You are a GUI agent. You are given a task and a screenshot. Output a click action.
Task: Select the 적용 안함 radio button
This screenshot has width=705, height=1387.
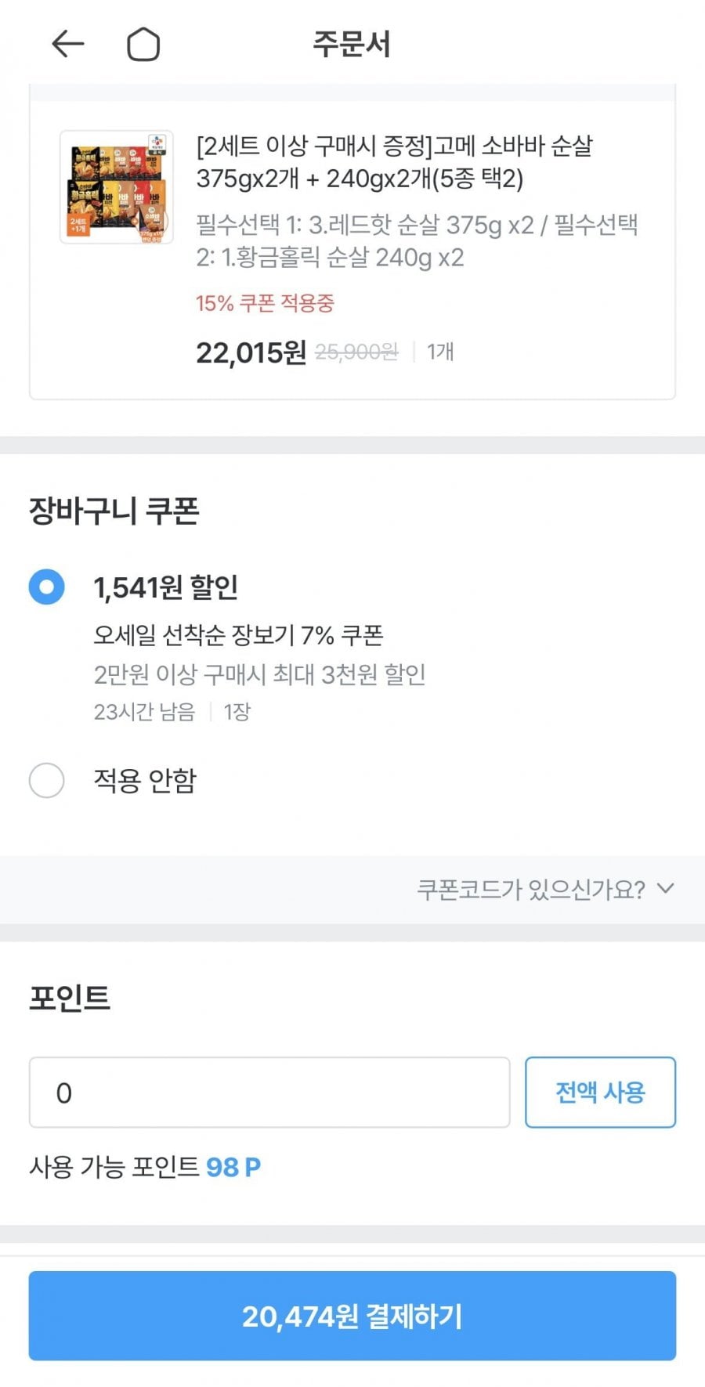tap(46, 780)
